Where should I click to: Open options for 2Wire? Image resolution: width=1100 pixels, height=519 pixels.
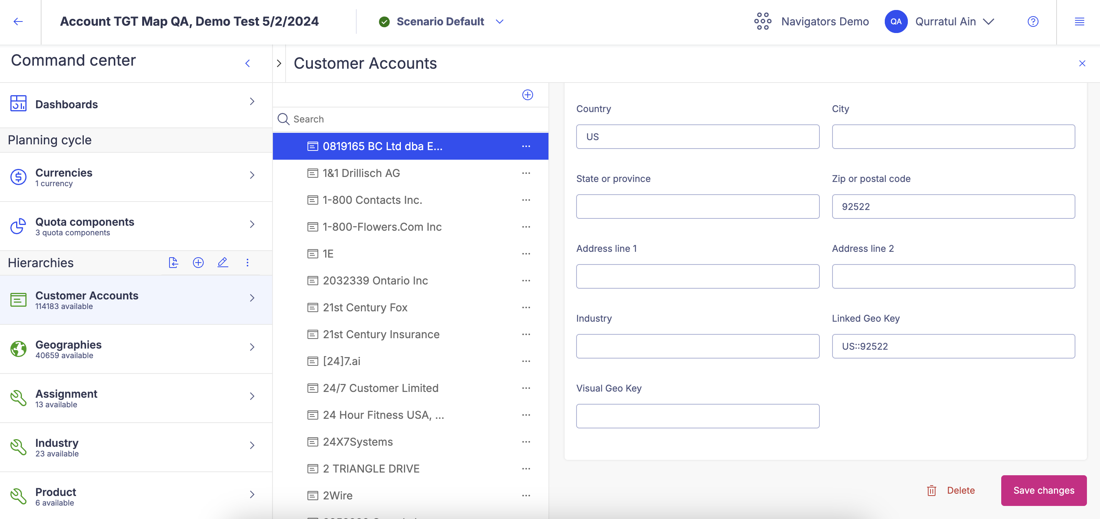click(526, 496)
